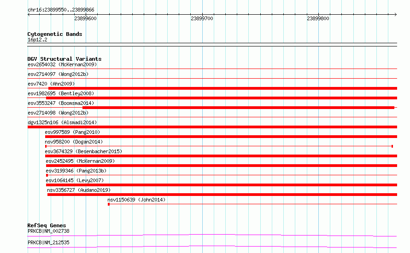Image resolution: width=410 pixels, height=253 pixels.
Task: Click the 16p12.2 band label
Action: [37, 40]
